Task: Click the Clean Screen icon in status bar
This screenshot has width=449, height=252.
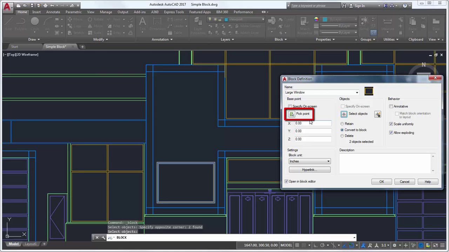Action: pyautogui.click(x=436, y=245)
